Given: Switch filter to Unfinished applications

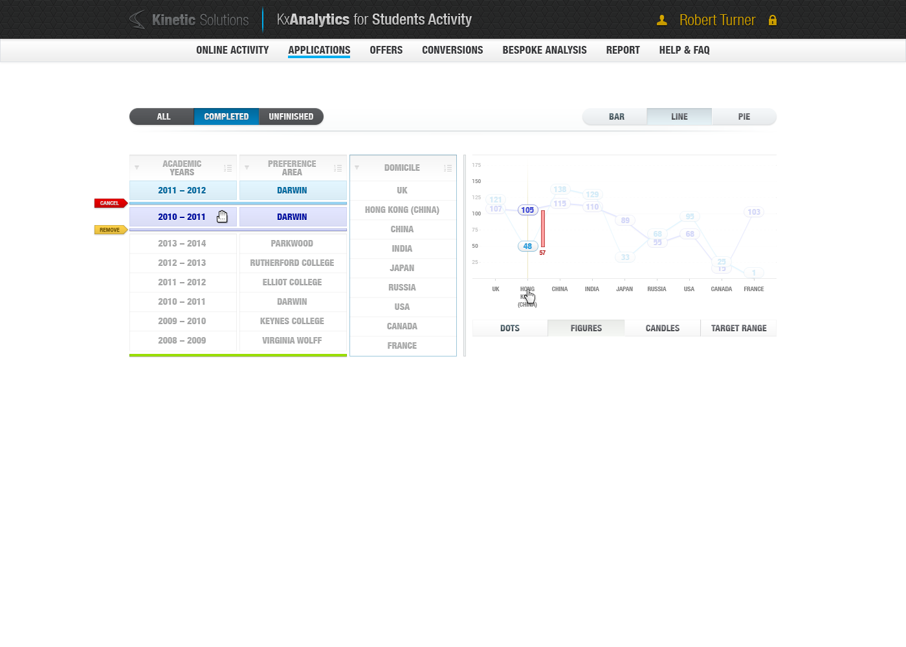Looking at the screenshot, I should (291, 116).
